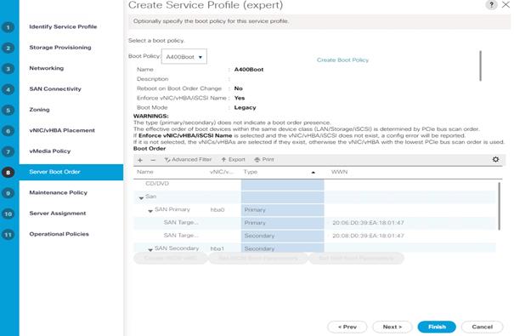The width and height of the screenshot is (514, 336).
Task: Select the SAN Target row with Secondary type
Action: tap(314, 236)
